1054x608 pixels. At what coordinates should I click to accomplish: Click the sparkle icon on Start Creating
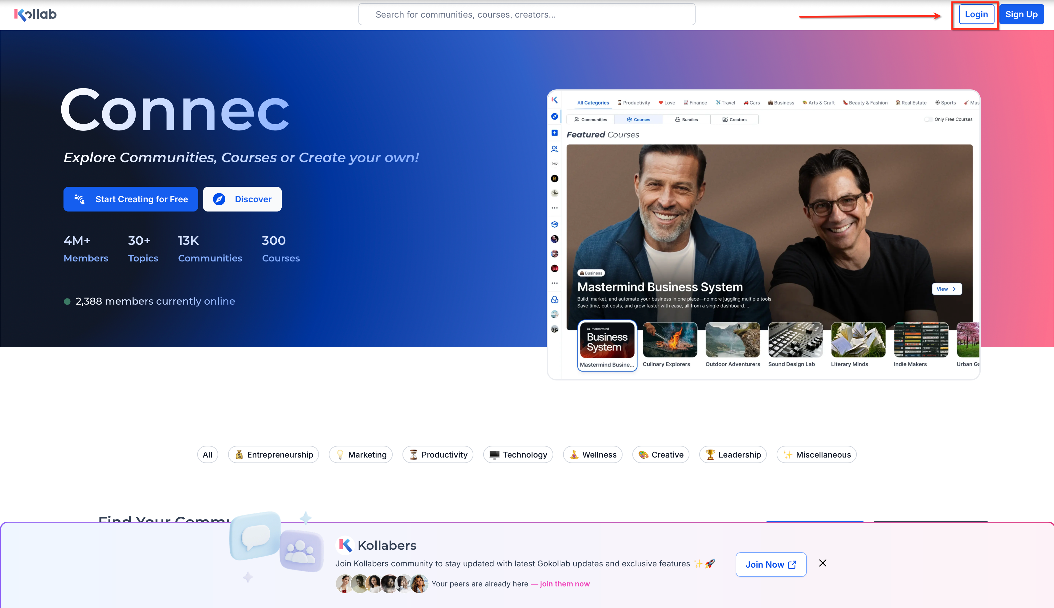click(x=79, y=199)
